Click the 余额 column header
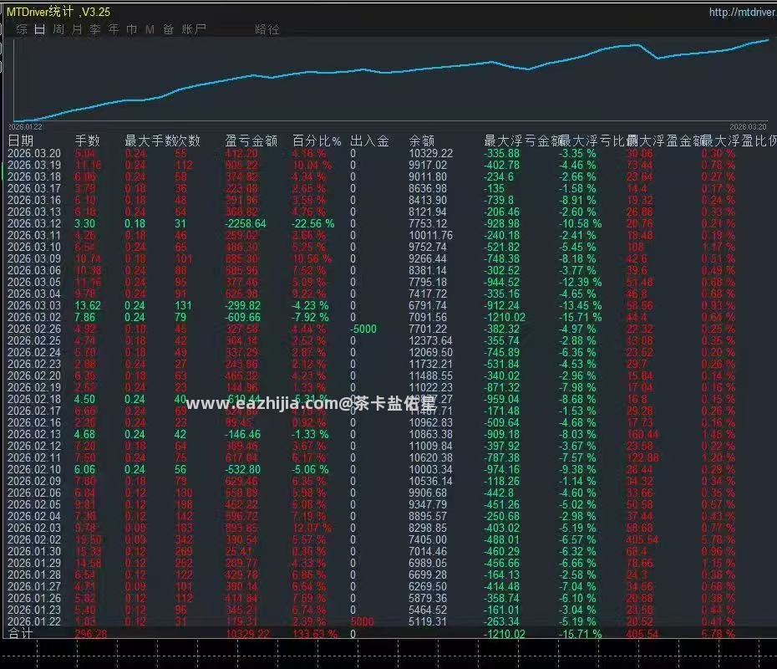This screenshot has width=777, height=669. click(422, 140)
